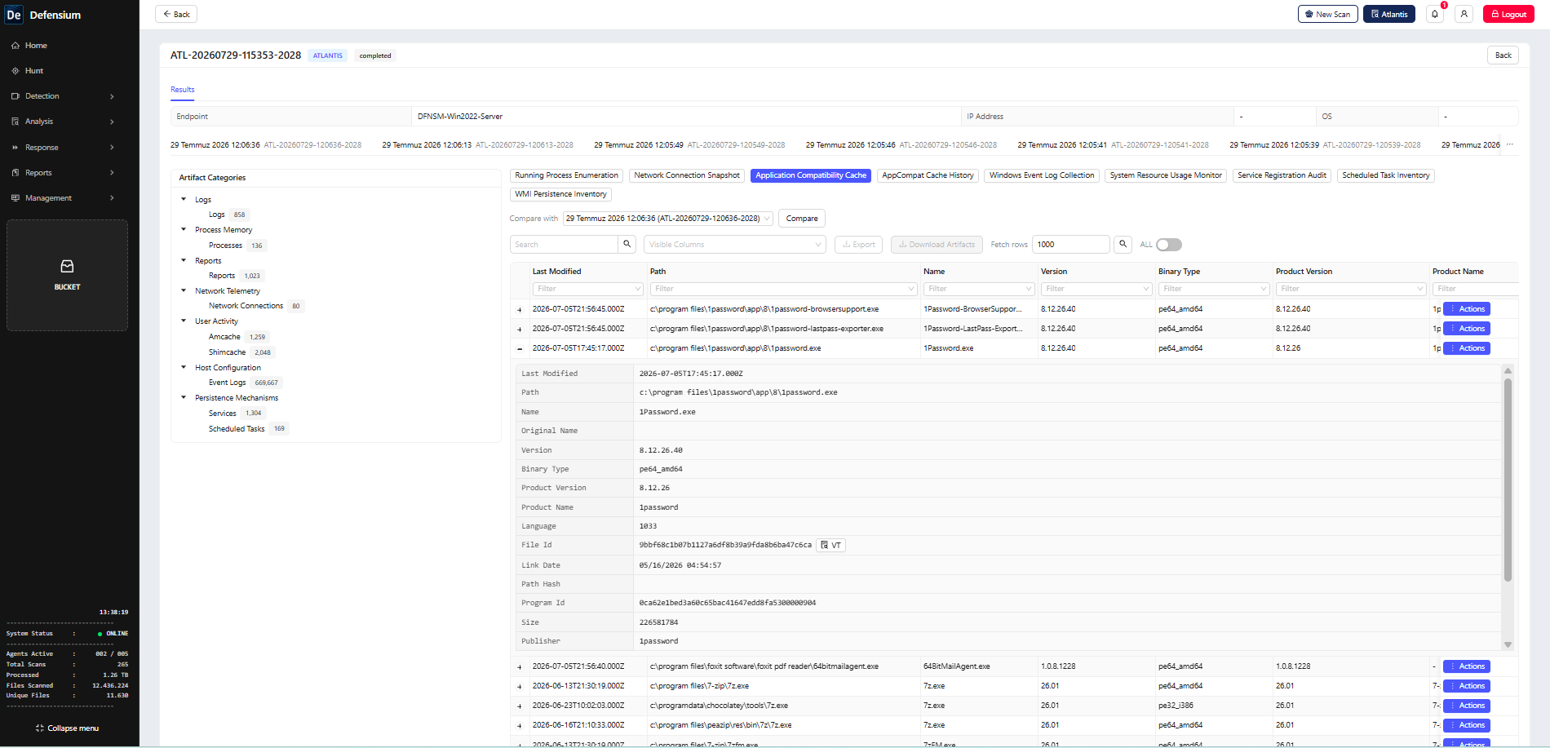Select the Service Registration Audit tab

tap(1282, 175)
